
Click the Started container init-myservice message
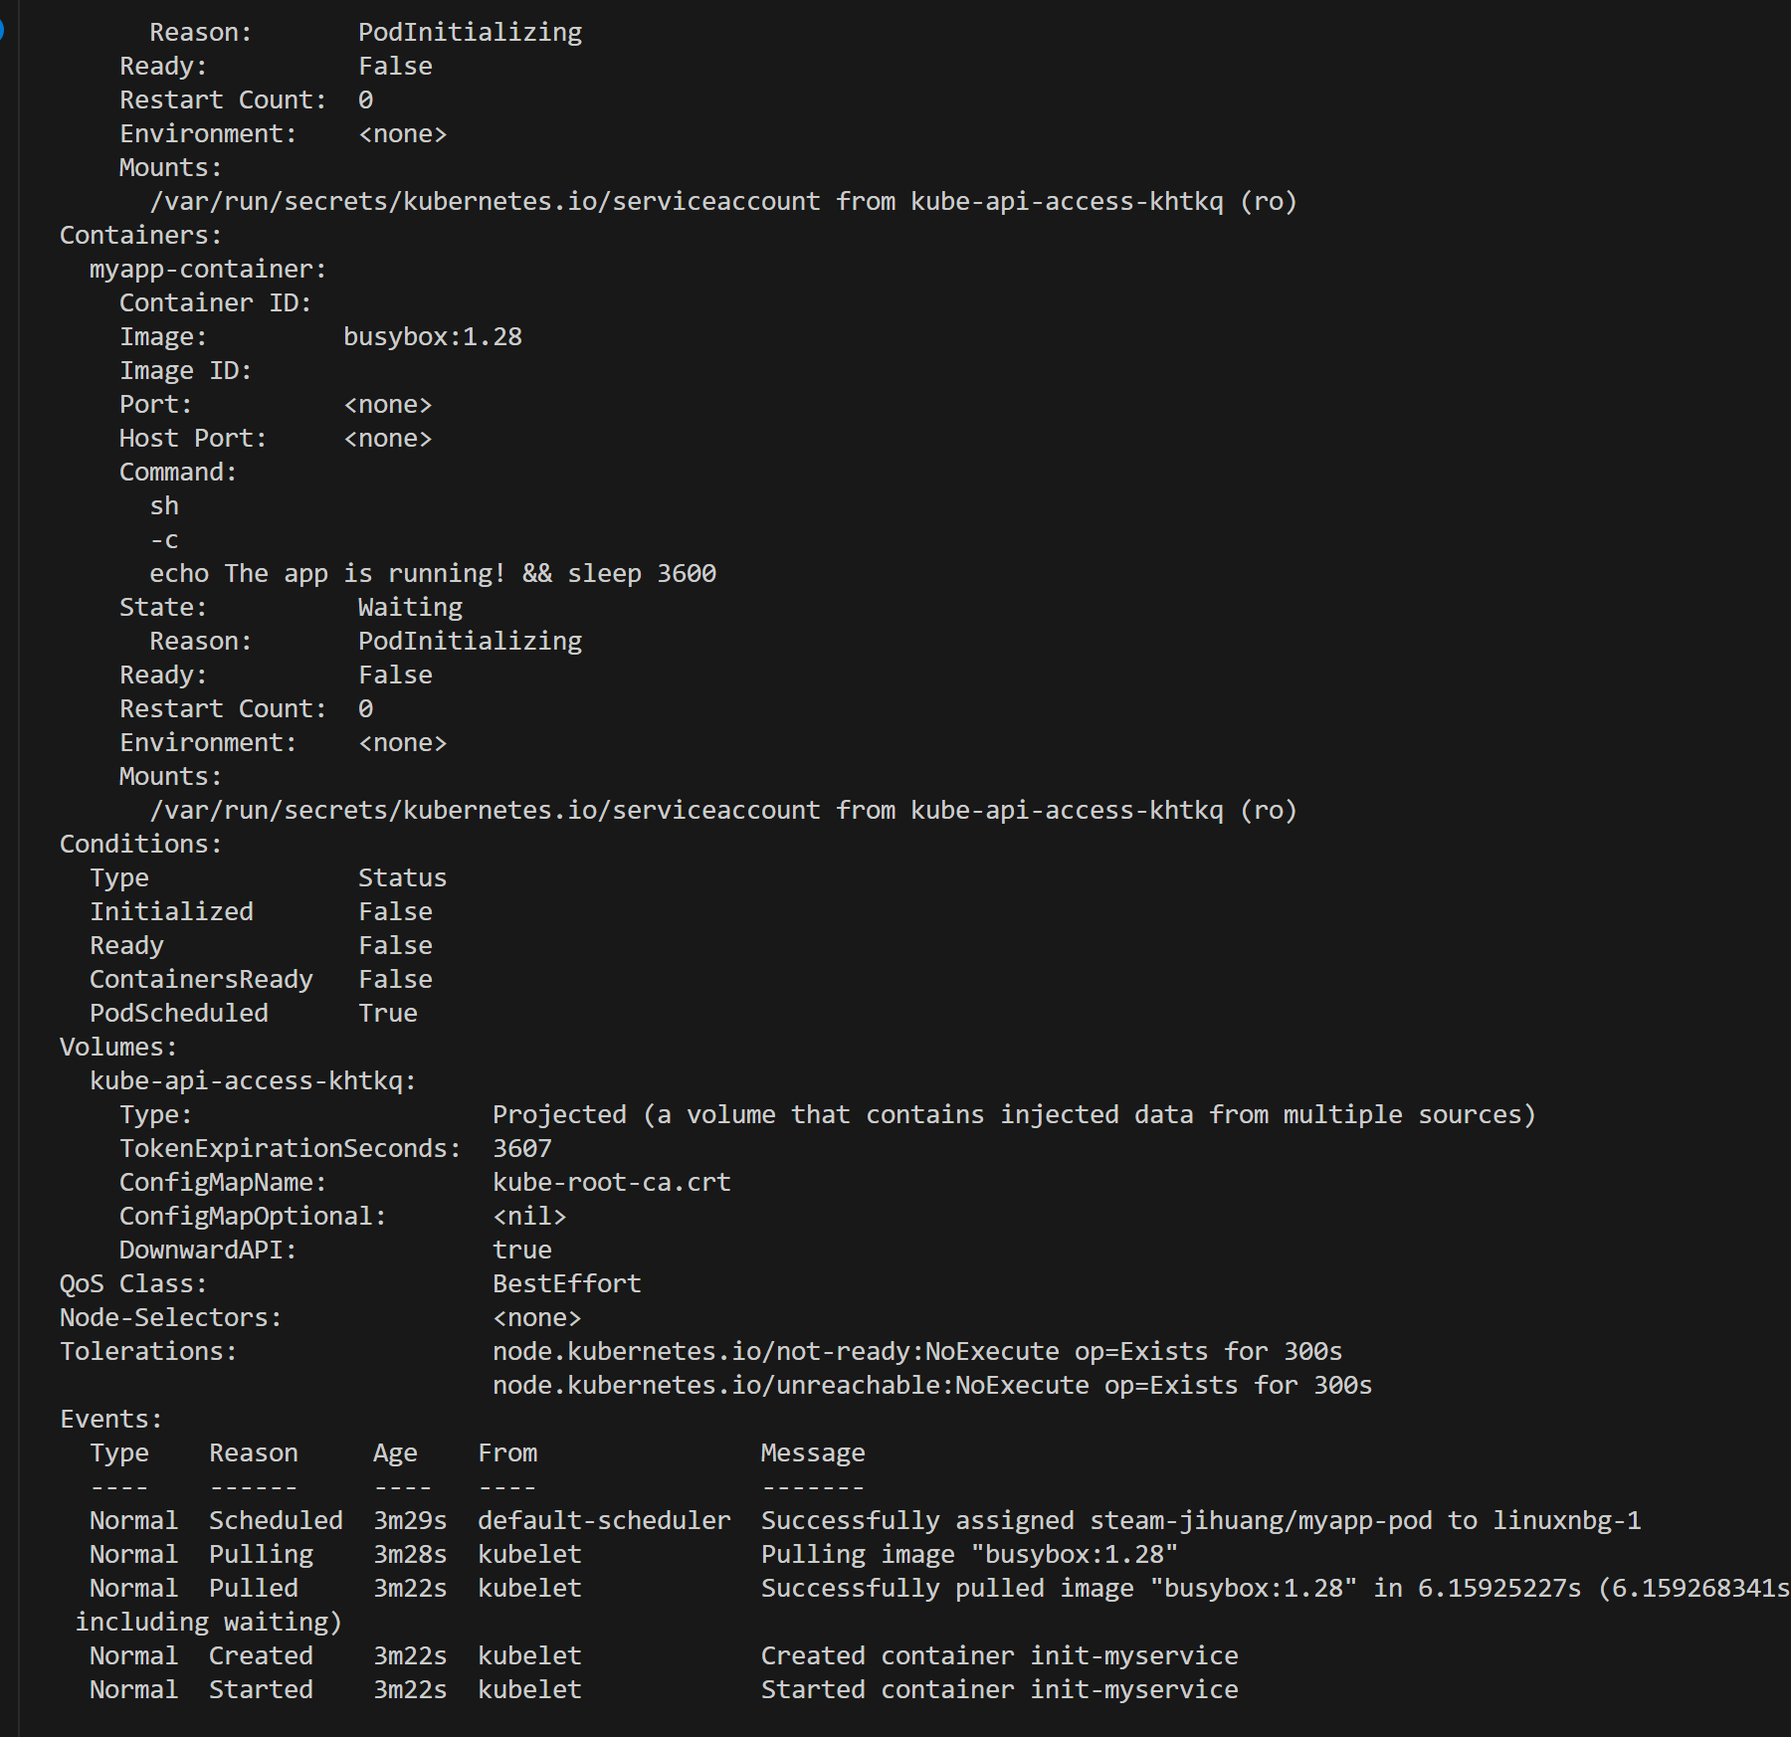click(1000, 1690)
